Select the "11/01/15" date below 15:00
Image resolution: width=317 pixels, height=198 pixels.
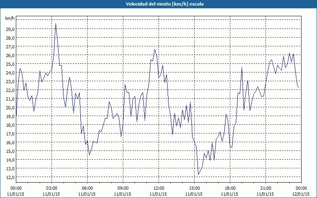194,194
